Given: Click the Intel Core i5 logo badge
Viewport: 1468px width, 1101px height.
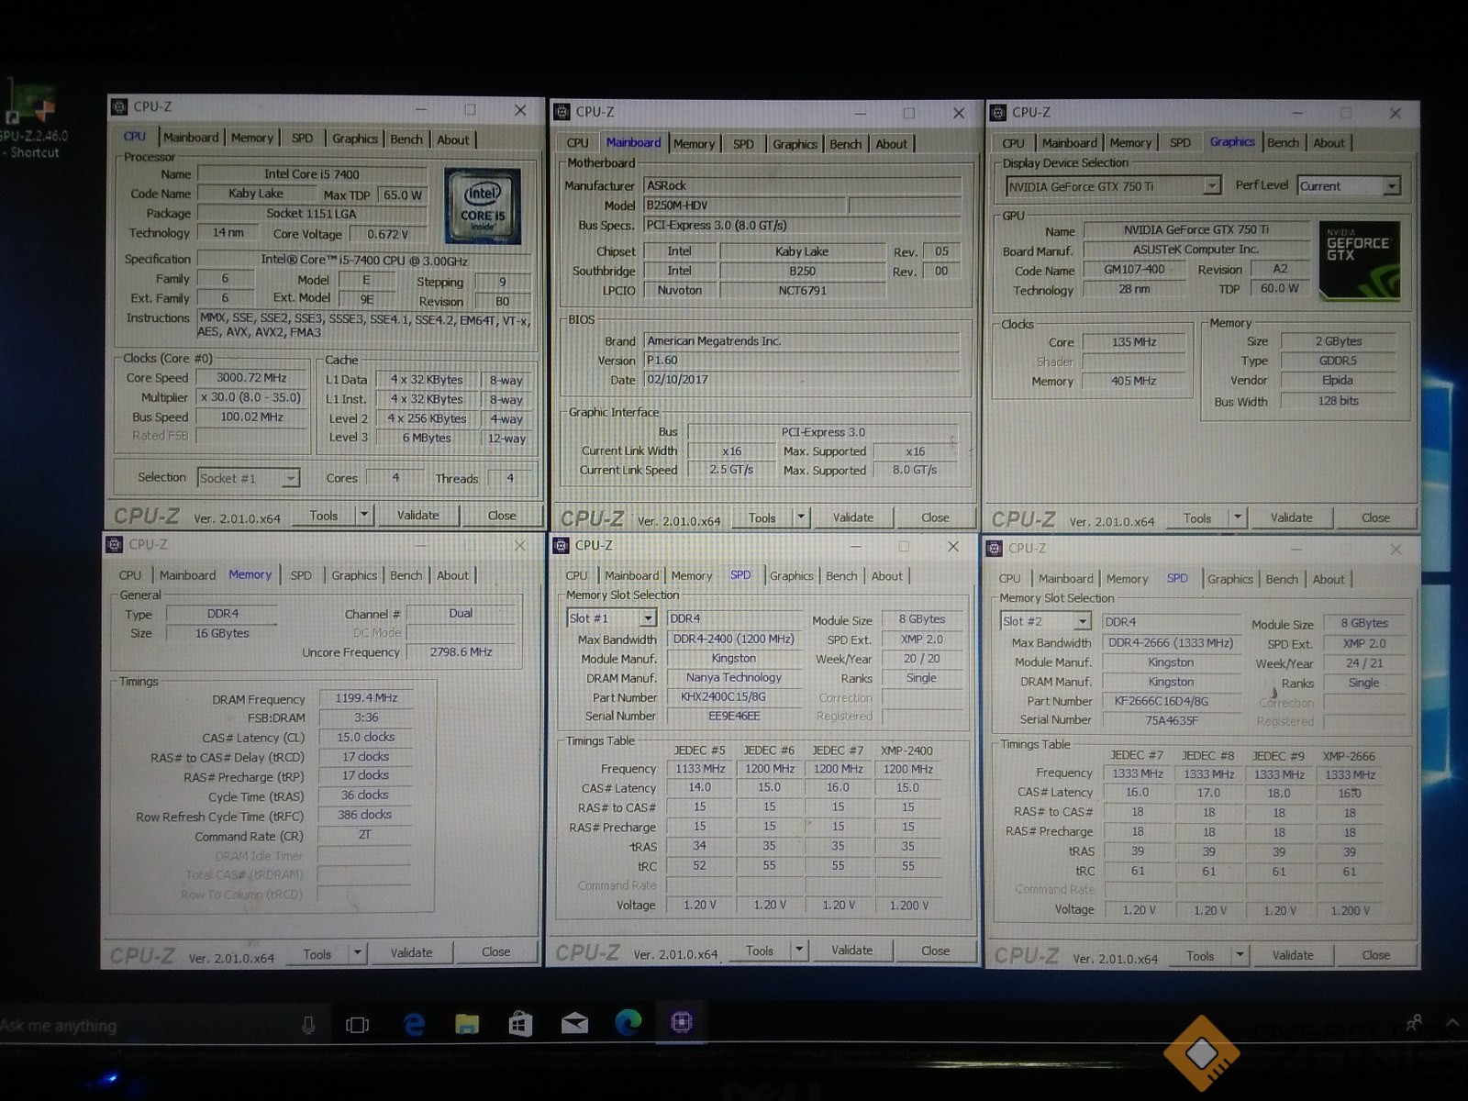Looking at the screenshot, I should point(483,206).
